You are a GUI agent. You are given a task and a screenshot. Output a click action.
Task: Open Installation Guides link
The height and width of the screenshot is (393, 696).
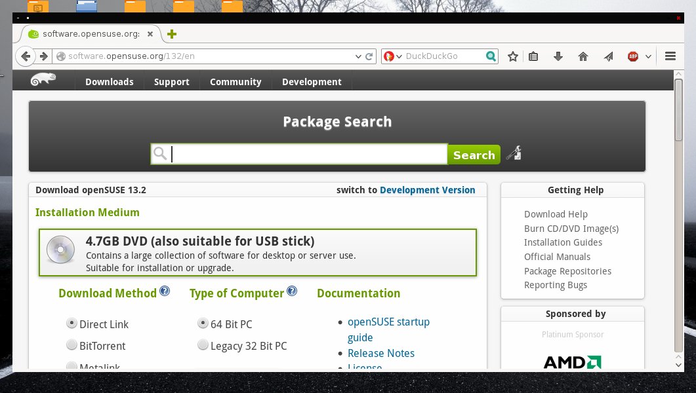pyautogui.click(x=563, y=243)
